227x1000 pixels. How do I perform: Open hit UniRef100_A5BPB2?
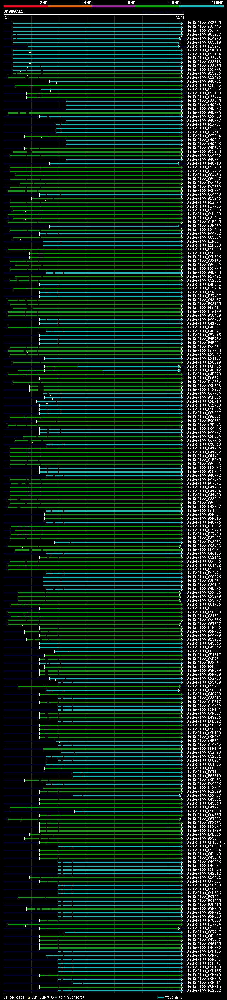point(204,472)
